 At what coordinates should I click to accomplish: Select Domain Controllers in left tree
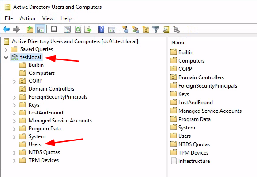(x=52, y=89)
